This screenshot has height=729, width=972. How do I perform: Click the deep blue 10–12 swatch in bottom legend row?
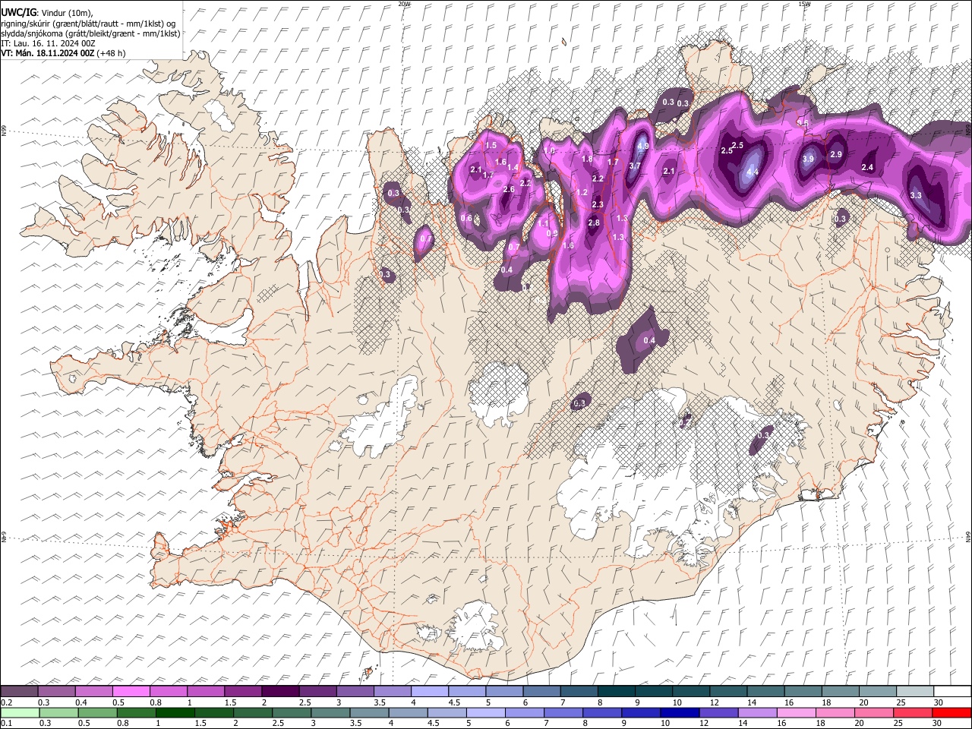tap(680, 712)
